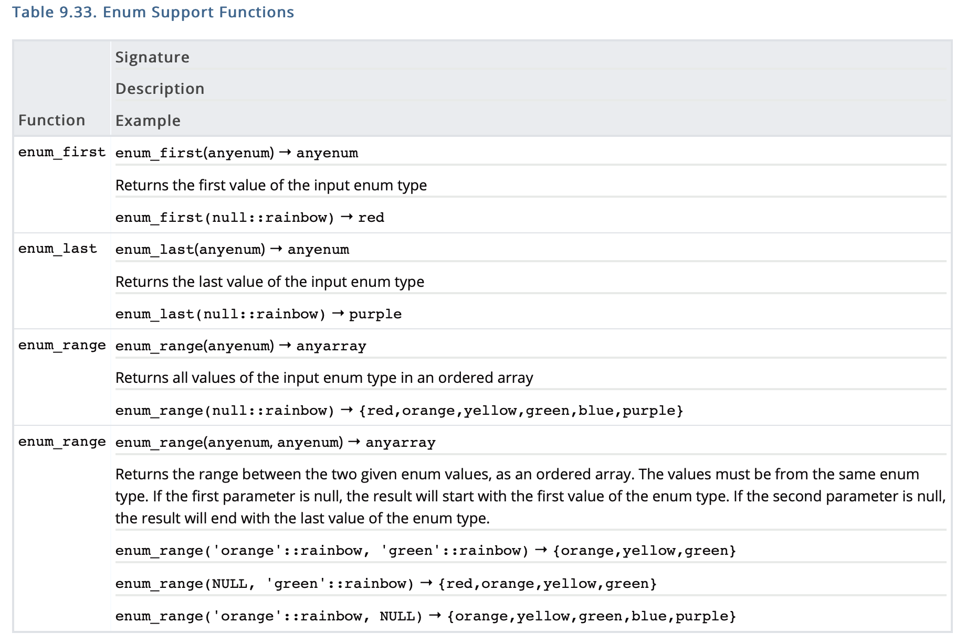Click 'Returns all values' ordered array description
Viewport: 966px width, 644px height.
pos(324,378)
